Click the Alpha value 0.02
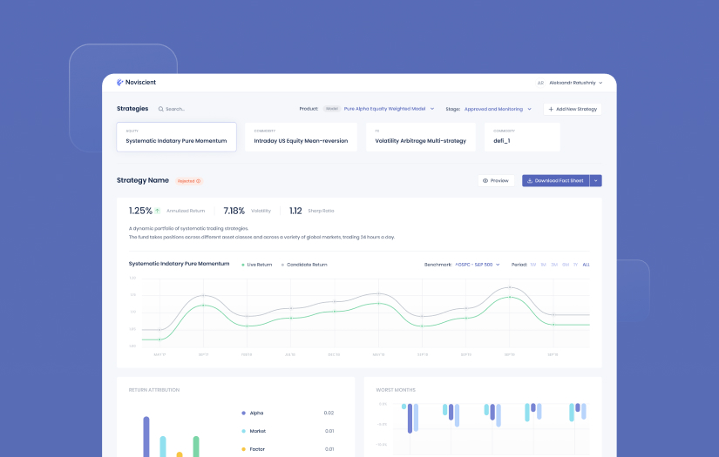This screenshot has height=457, width=719. (329, 413)
